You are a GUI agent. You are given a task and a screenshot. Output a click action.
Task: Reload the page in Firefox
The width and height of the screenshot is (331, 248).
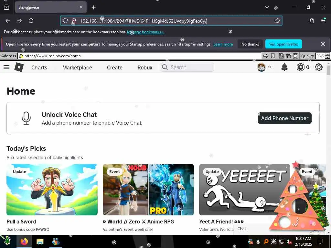pyautogui.click(x=31, y=21)
